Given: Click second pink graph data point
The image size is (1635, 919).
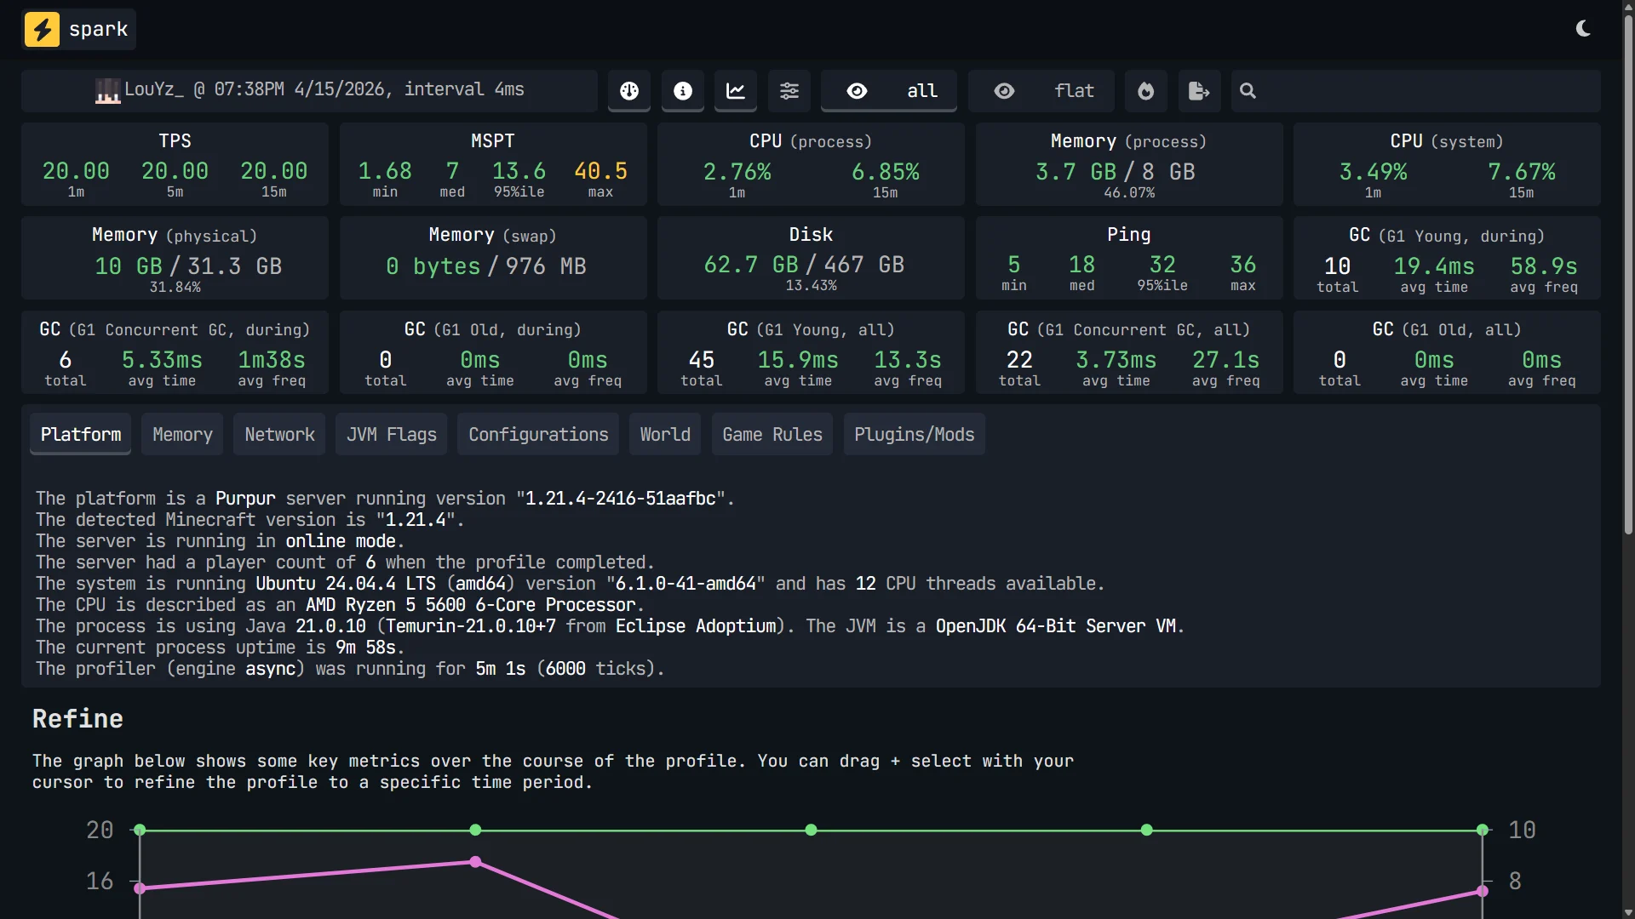Looking at the screenshot, I should [x=475, y=862].
